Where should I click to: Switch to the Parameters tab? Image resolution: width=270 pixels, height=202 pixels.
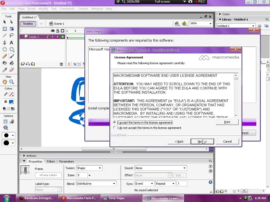(67, 161)
